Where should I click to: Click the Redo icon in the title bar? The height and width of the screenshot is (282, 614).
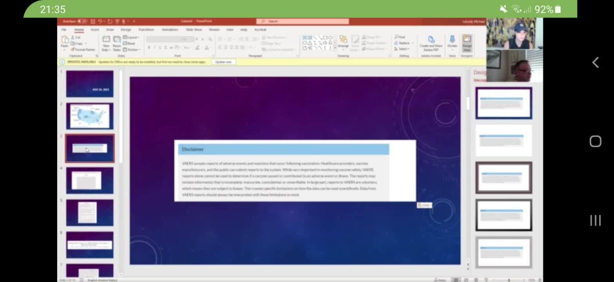[110, 21]
